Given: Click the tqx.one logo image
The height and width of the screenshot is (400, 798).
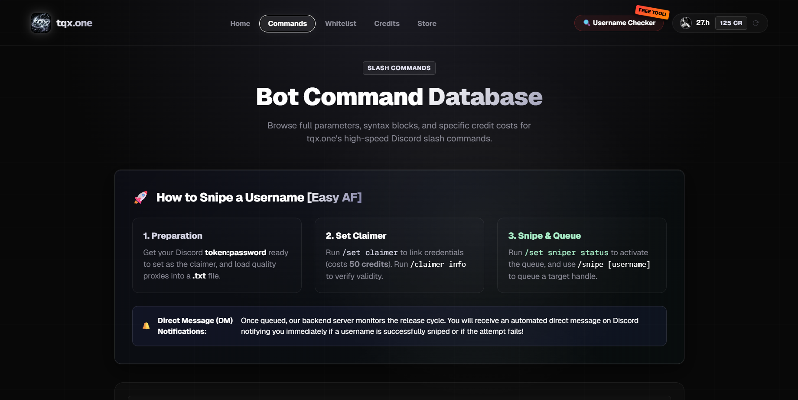Looking at the screenshot, I should [x=41, y=23].
